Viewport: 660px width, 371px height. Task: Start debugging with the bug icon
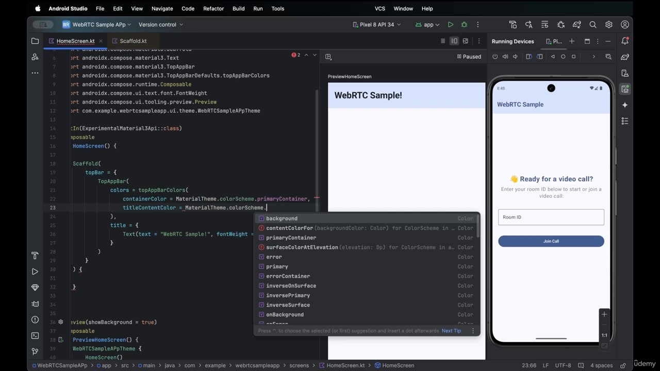click(x=464, y=25)
